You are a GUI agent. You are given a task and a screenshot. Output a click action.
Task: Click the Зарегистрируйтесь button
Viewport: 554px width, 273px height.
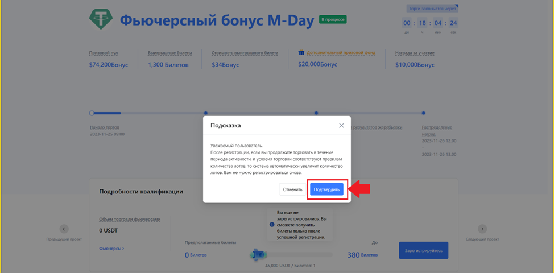pos(424,250)
